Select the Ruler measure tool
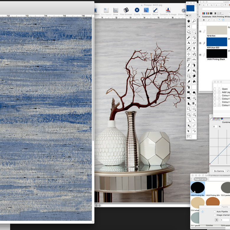Screen dimensions: 230x230 194,126
